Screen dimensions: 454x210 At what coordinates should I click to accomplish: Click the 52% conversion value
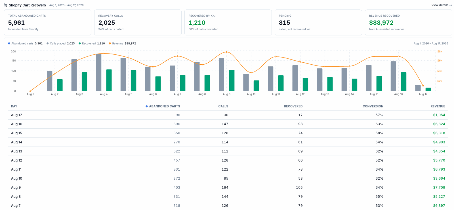pos(379,160)
